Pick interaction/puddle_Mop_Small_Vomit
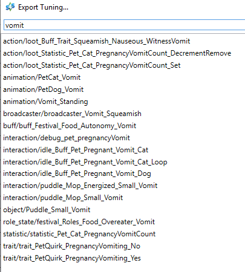The width and height of the screenshot is (245, 272). point(63,198)
